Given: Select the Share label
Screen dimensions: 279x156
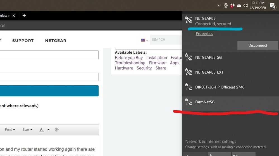Looking at the screenshot, I should pos(161,68).
